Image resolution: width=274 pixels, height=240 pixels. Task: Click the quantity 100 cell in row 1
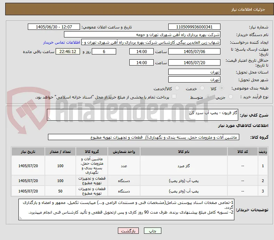click(60, 166)
